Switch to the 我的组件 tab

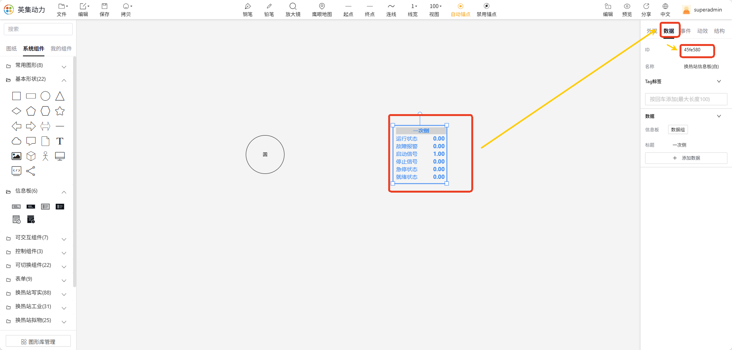tap(61, 49)
